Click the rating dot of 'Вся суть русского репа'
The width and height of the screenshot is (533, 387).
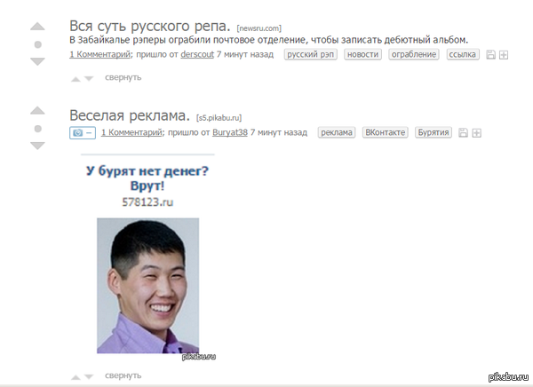pos(38,44)
